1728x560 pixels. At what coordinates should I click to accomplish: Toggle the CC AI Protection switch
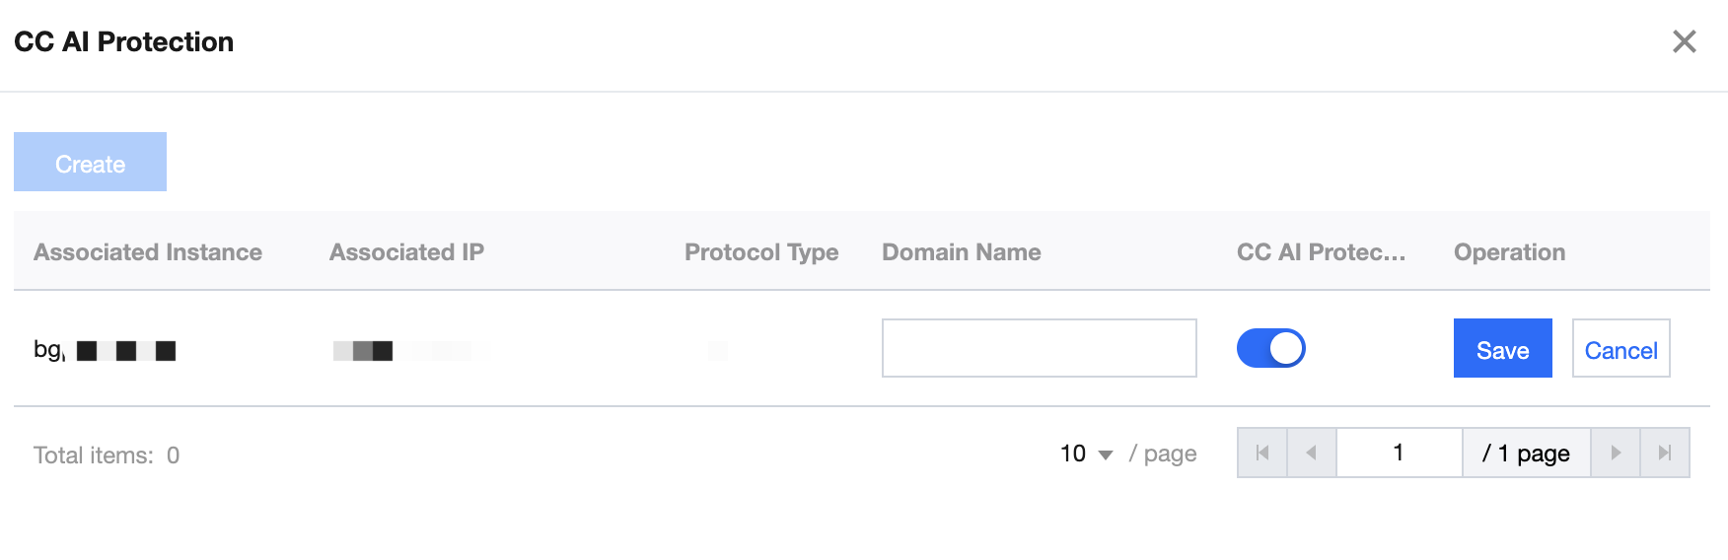click(1270, 348)
